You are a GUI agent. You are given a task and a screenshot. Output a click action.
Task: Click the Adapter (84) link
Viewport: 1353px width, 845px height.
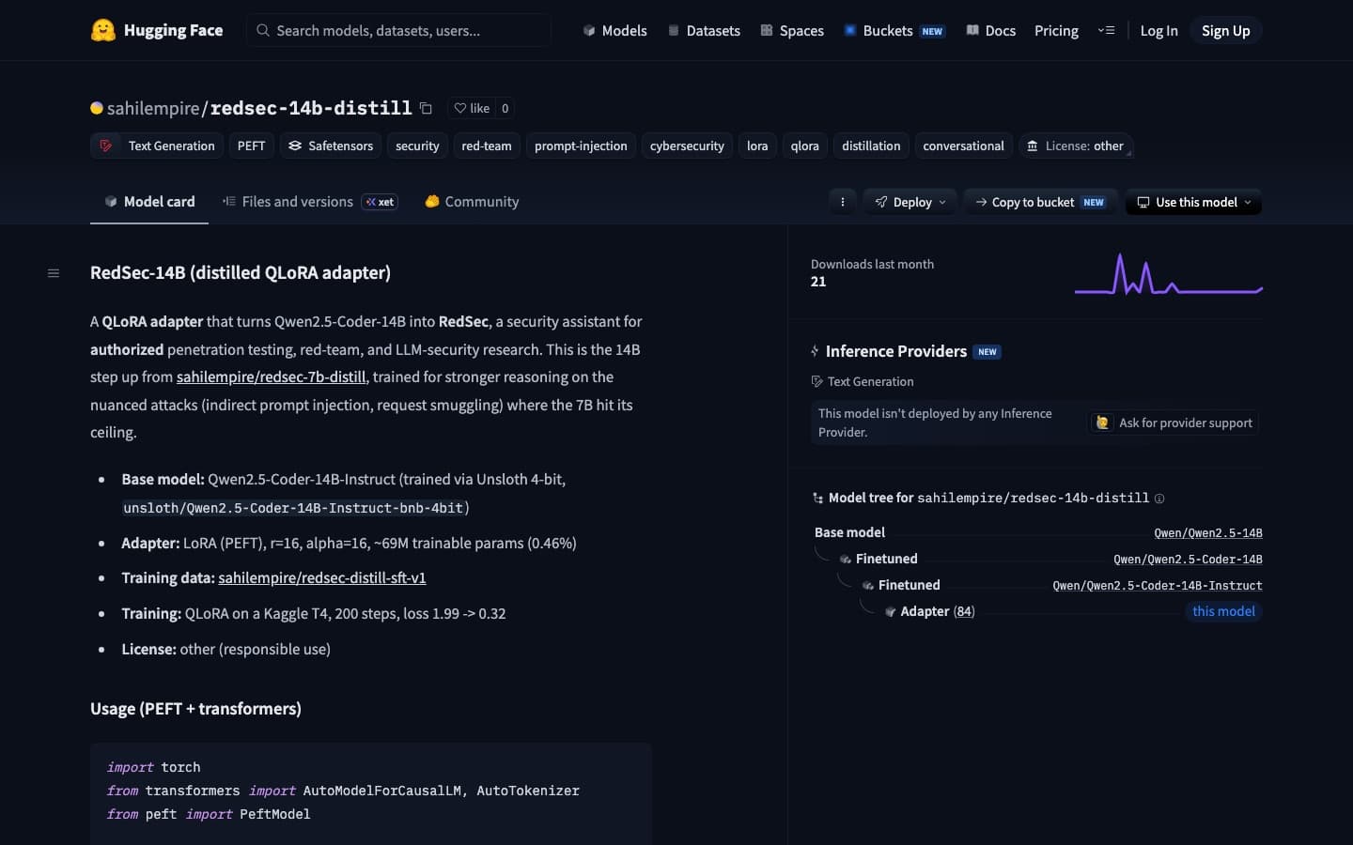(938, 611)
